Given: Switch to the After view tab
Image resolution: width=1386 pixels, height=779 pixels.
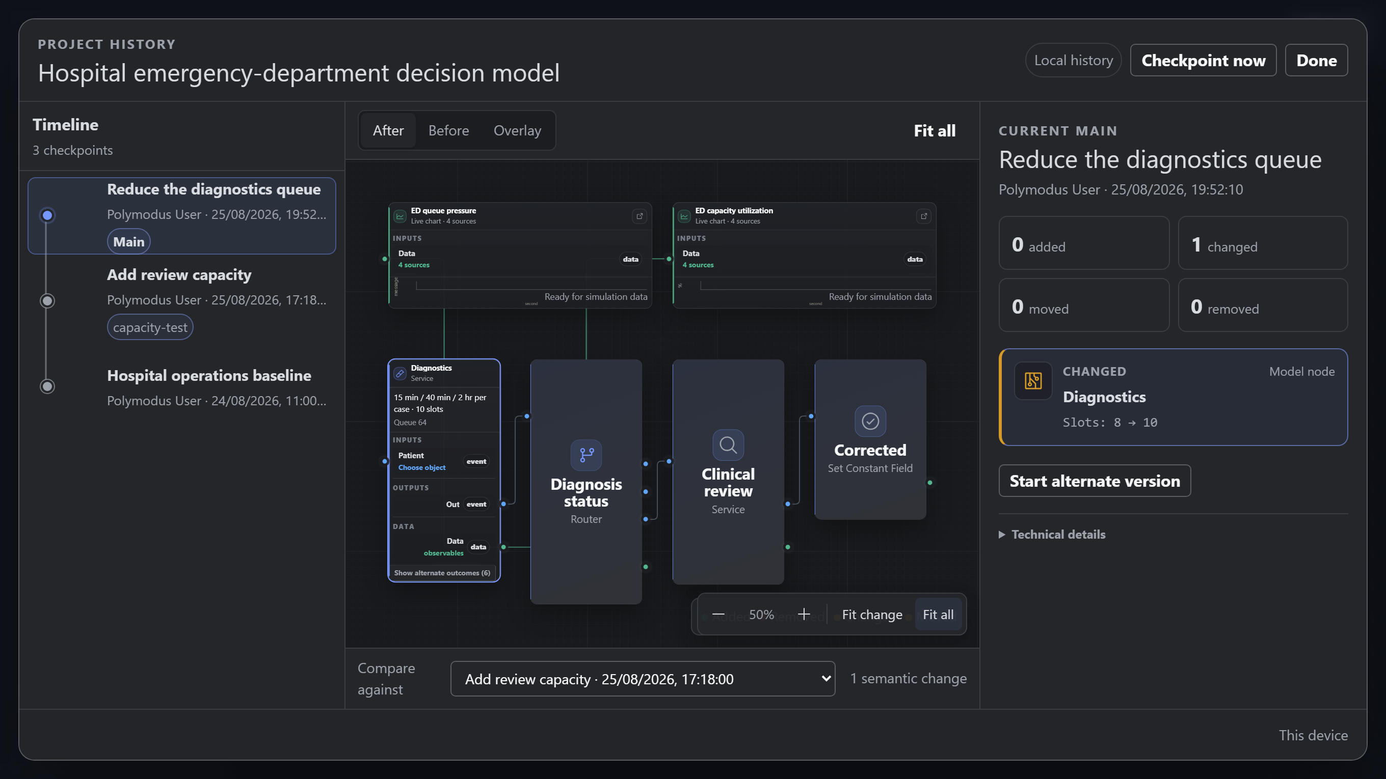Looking at the screenshot, I should tap(388, 131).
